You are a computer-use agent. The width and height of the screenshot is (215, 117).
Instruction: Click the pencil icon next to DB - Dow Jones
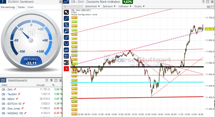[22, 108]
